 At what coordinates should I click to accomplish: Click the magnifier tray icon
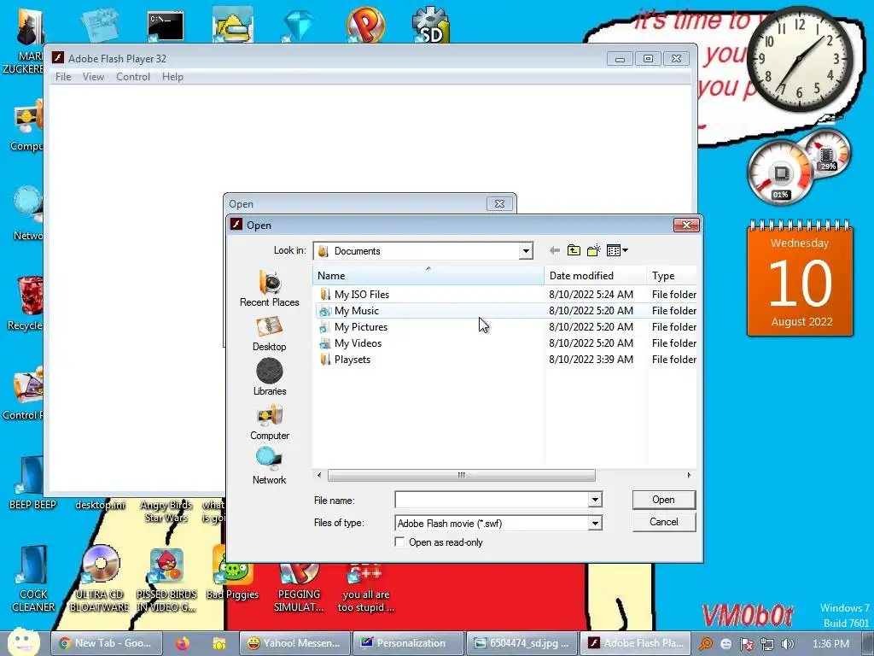(706, 644)
